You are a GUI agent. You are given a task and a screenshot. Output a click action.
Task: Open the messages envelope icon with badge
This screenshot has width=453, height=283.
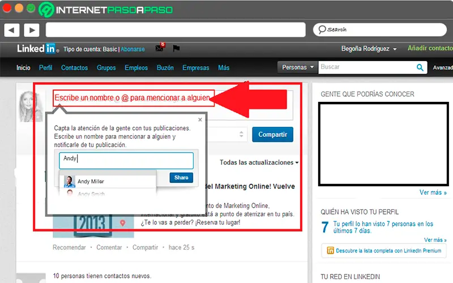[160, 48]
